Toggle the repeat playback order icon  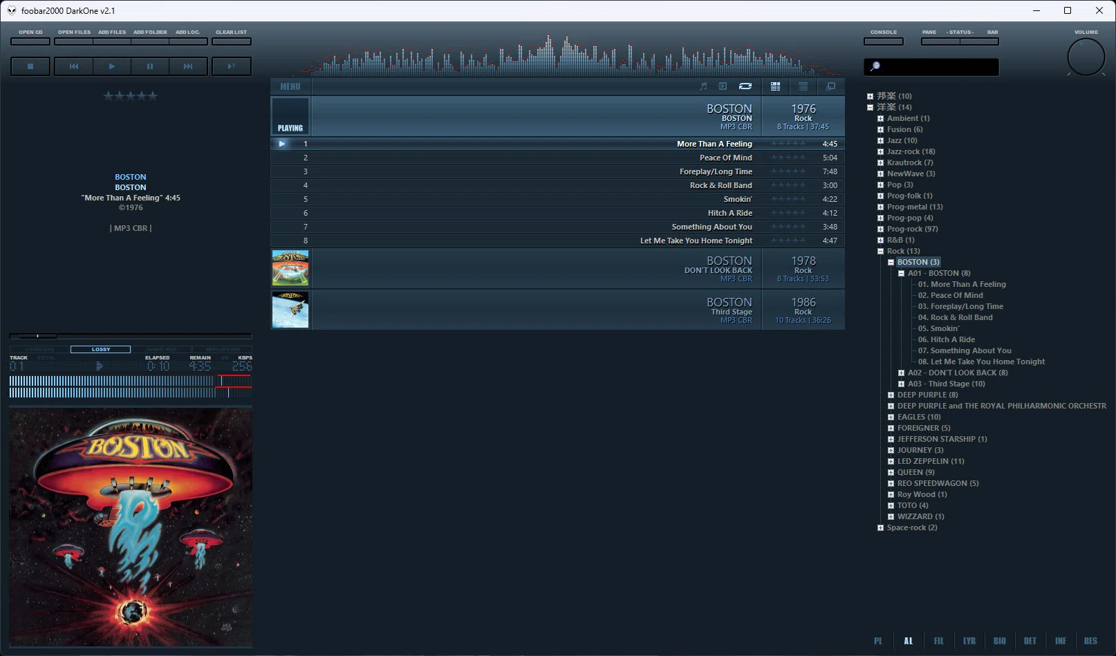pos(745,86)
